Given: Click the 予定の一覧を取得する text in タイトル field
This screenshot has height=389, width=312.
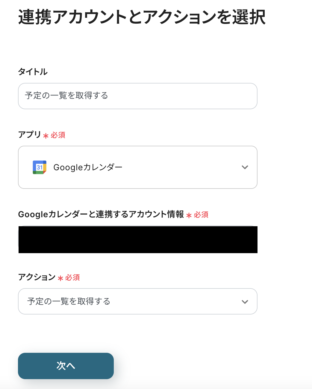Looking at the screenshot, I should coord(66,96).
